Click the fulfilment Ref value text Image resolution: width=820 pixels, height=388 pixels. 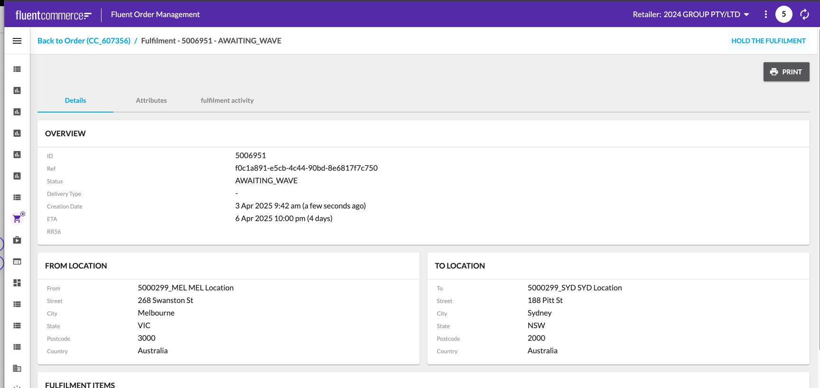pos(306,168)
